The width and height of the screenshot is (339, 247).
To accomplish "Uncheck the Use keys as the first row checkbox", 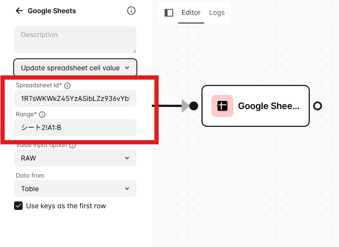I will tap(18, 206).
